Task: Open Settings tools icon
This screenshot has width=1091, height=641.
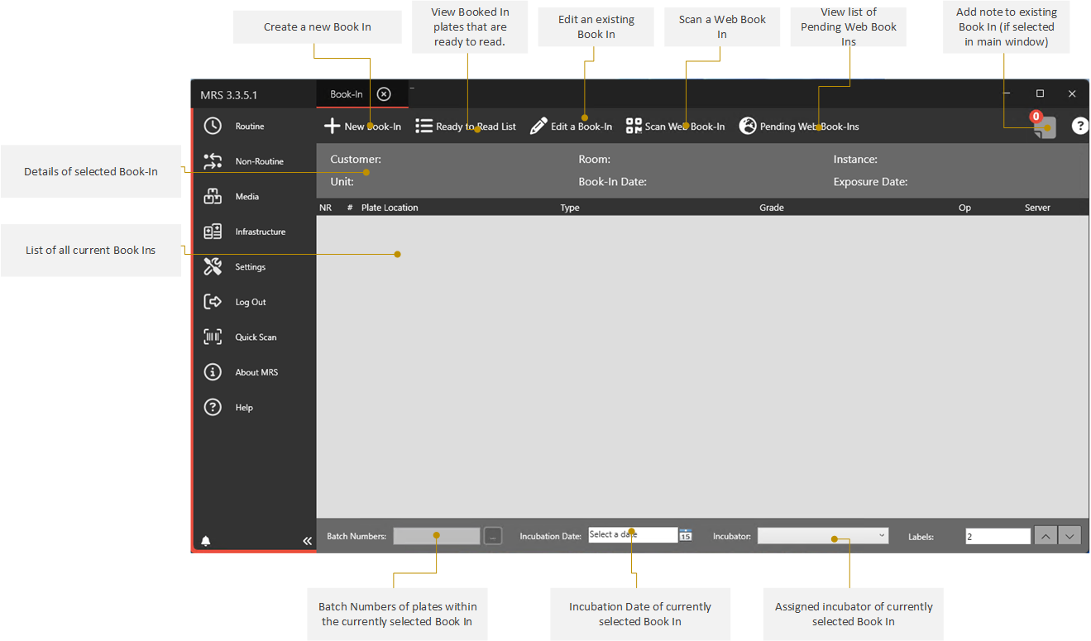Action: pos(213,266)
